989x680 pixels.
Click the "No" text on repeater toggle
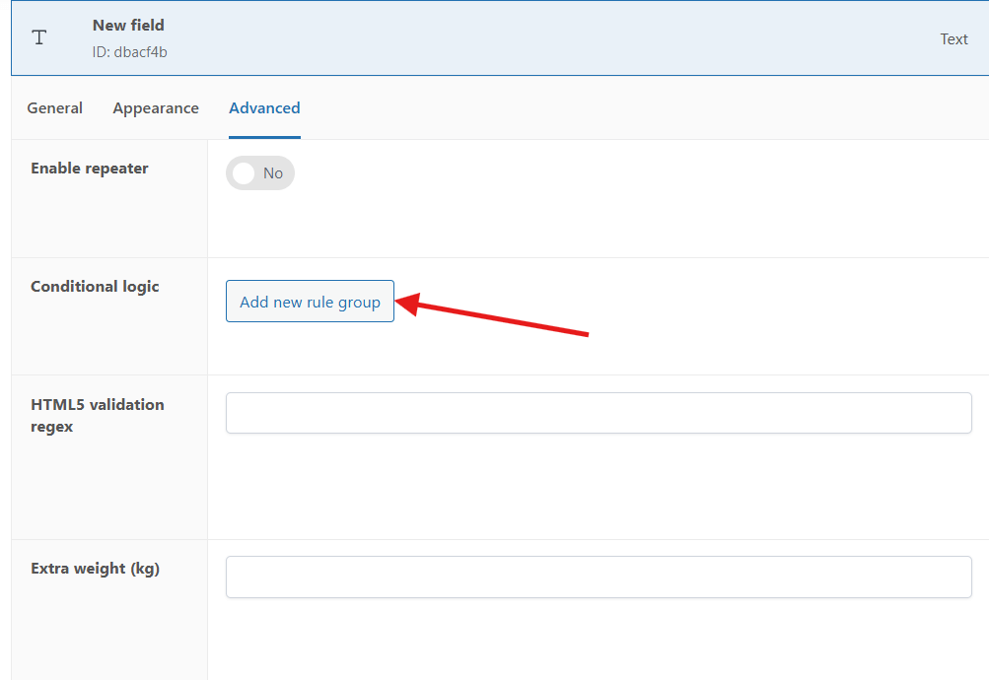(273, 173)
